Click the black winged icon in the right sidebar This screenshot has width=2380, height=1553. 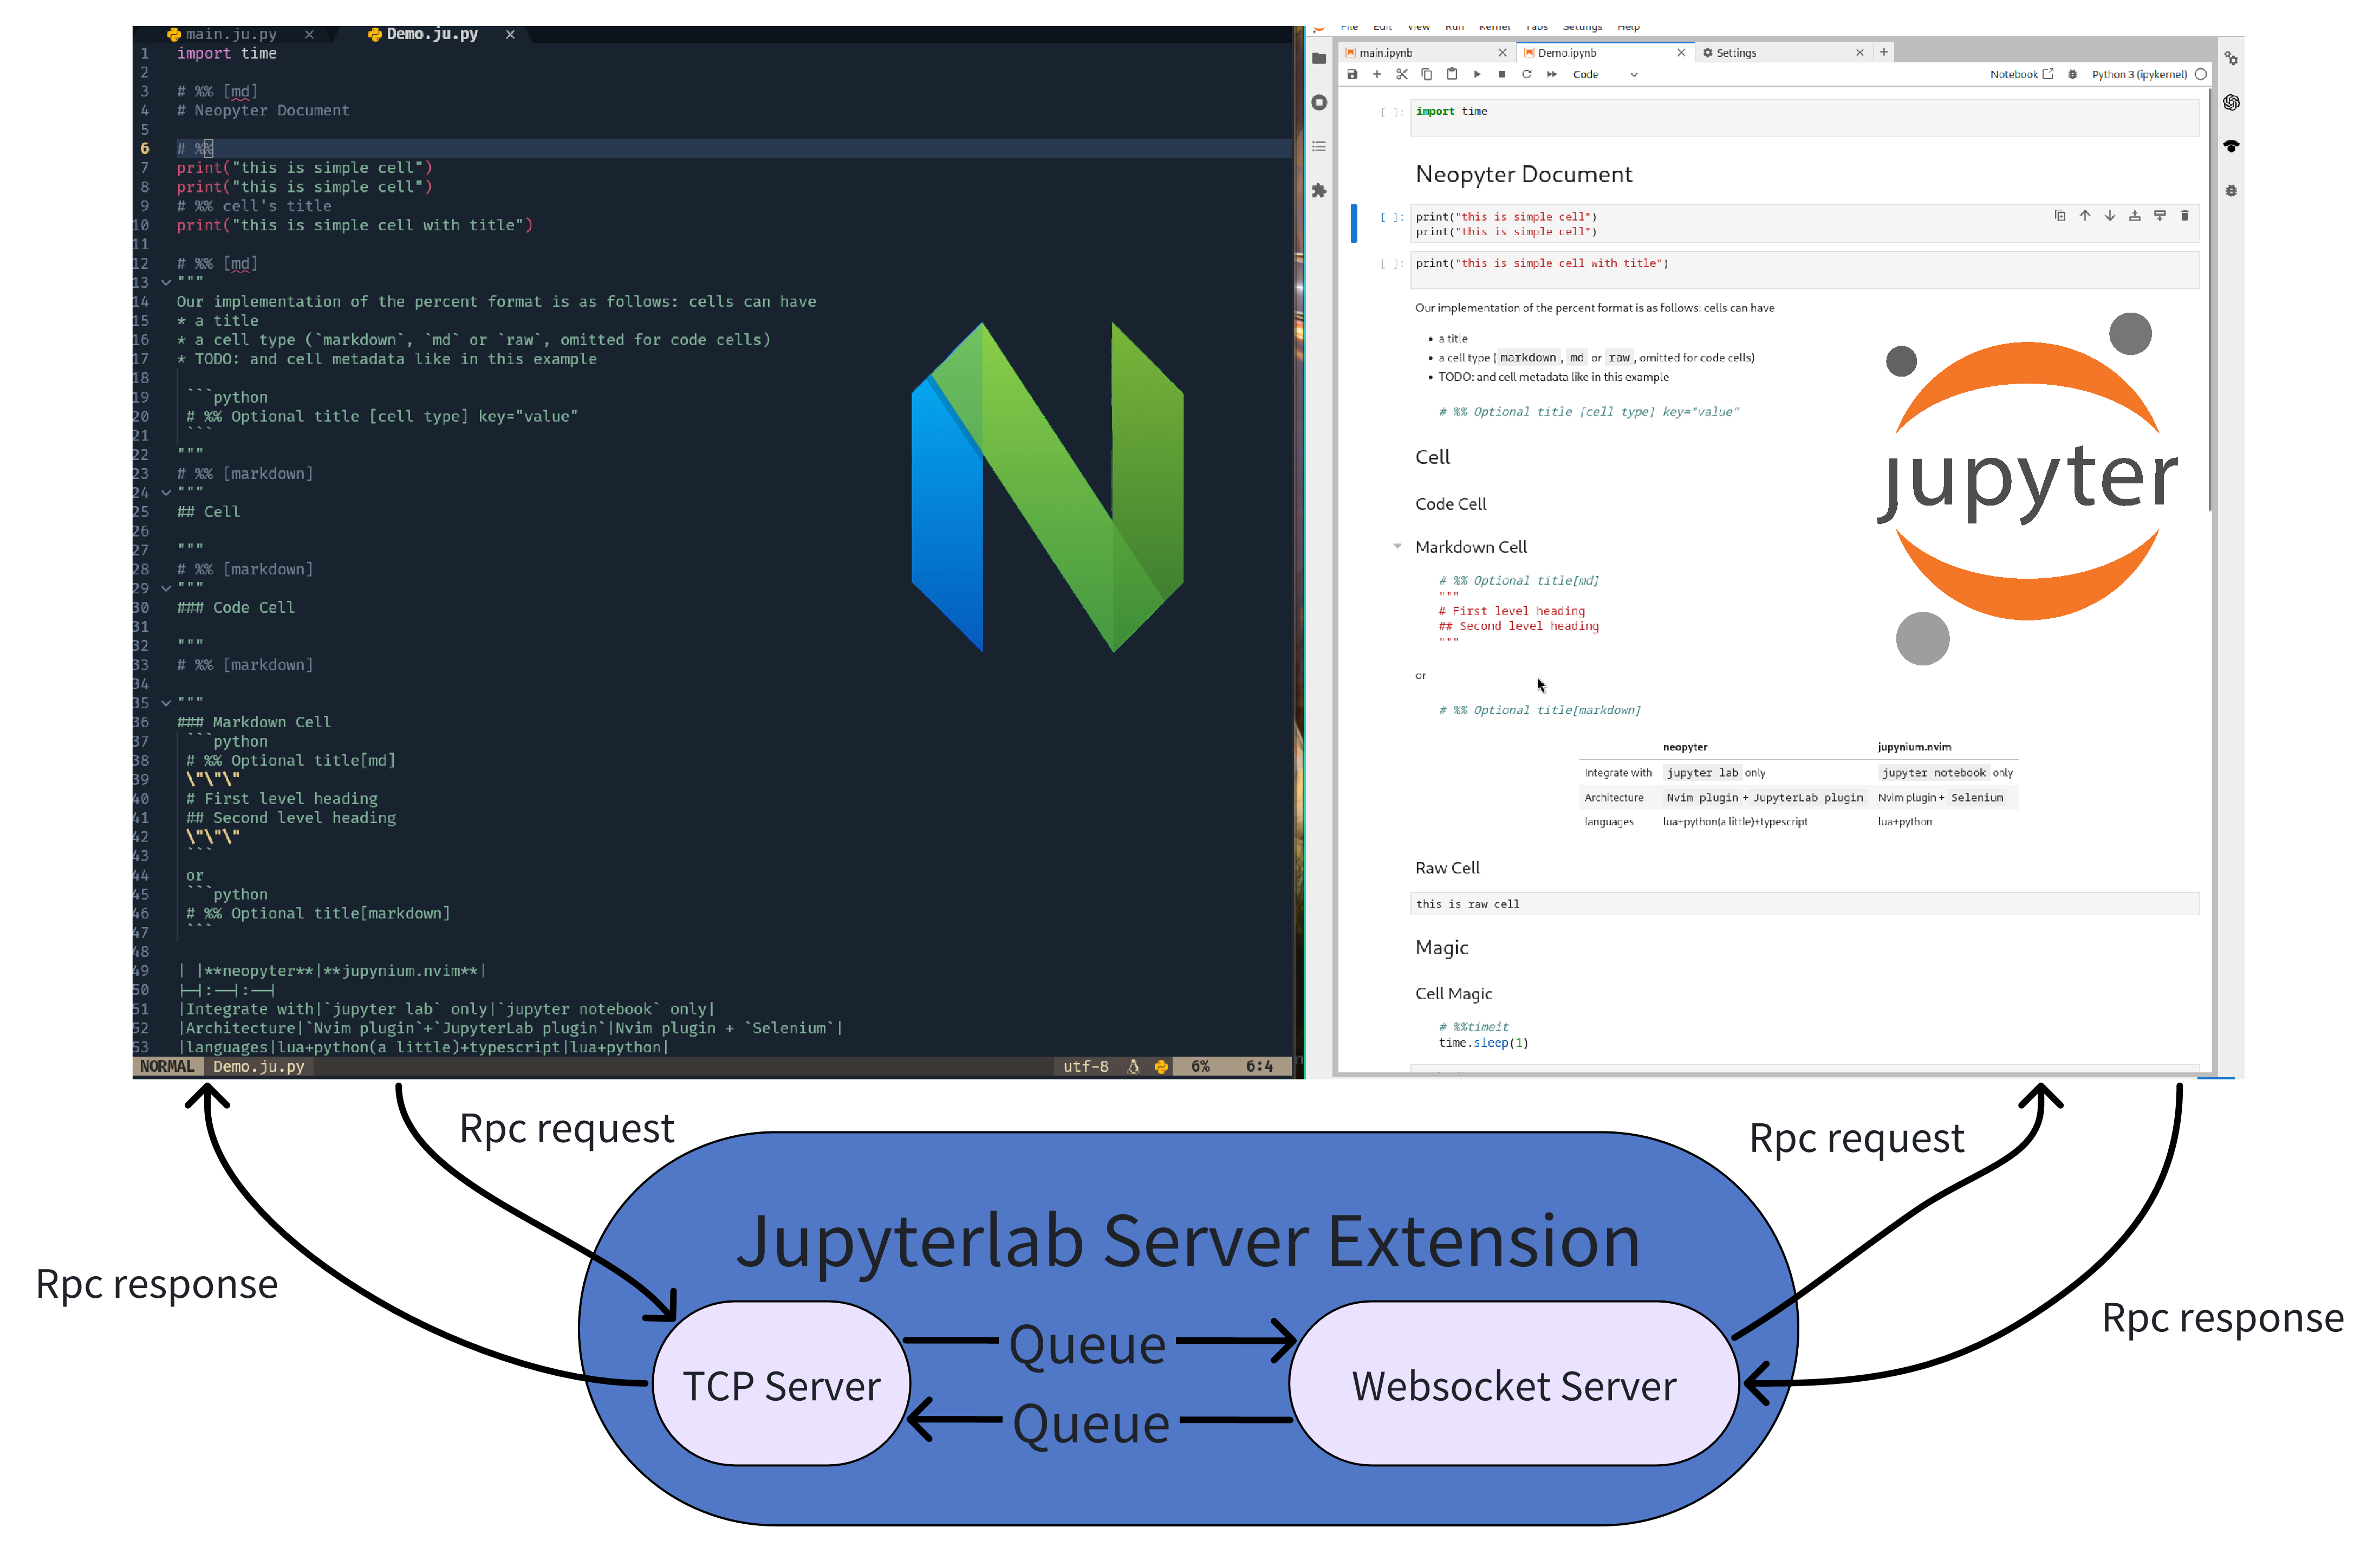click(2231, 146)
